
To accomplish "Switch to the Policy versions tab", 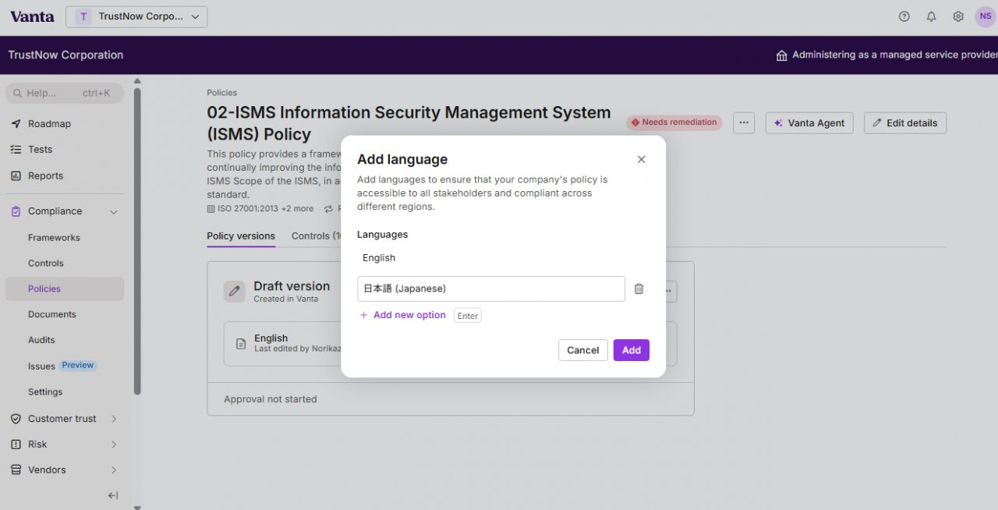I will coord(241,236).
